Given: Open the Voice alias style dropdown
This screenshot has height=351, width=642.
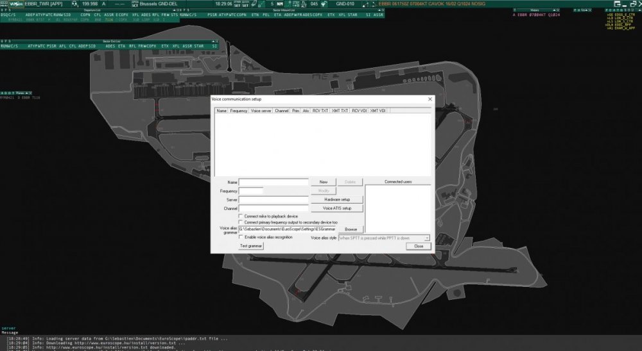Looking at the screenshot, I should point(426,238).
